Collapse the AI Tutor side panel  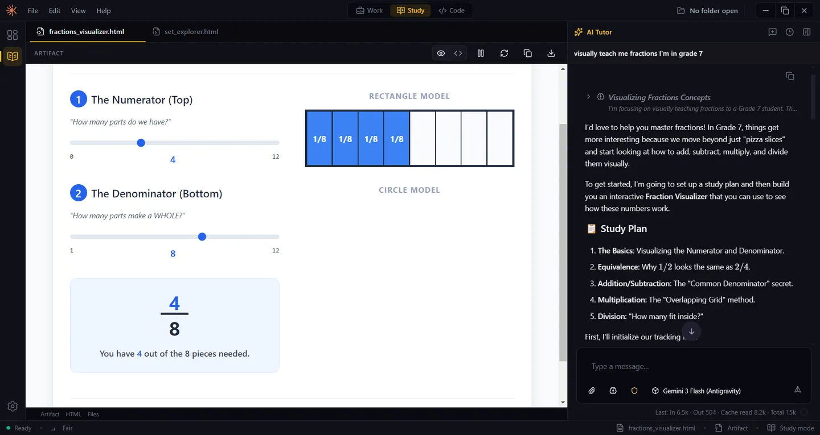[x=806, y=32]
